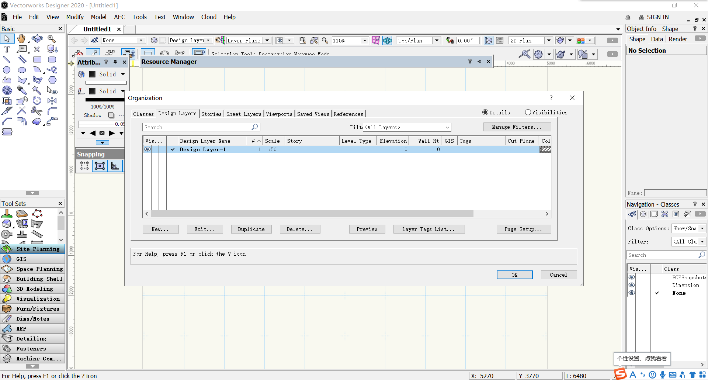Open the 115% zoom dropdown
Screen dimensions: 708x380
tap(350, 41)
